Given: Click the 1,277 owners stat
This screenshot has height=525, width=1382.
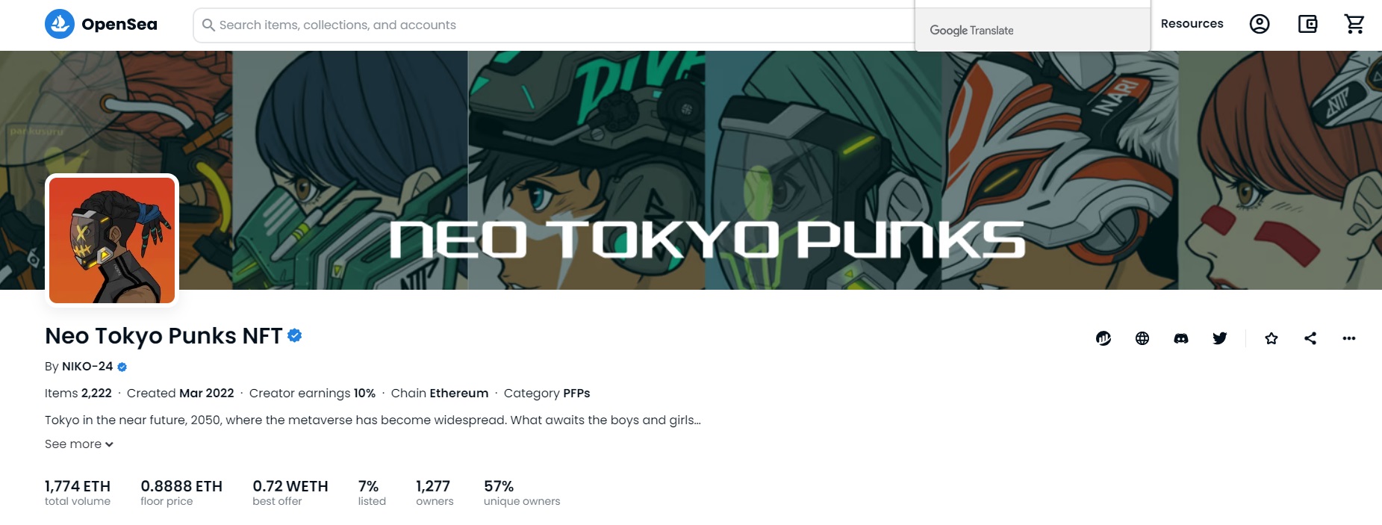Looking at the screenshot, I should [435, 493].
